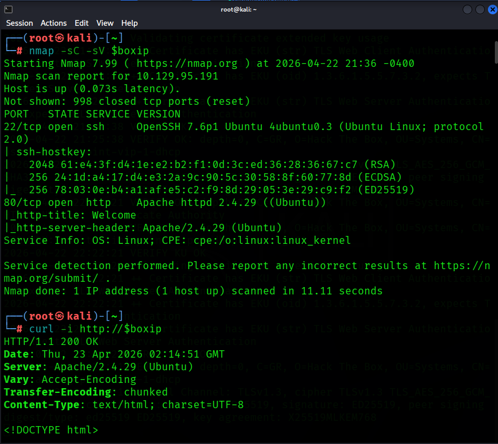This screenshot has width=498, height=444.
Task: Click the terminal icon in the title bar
Action: (8, 10)
